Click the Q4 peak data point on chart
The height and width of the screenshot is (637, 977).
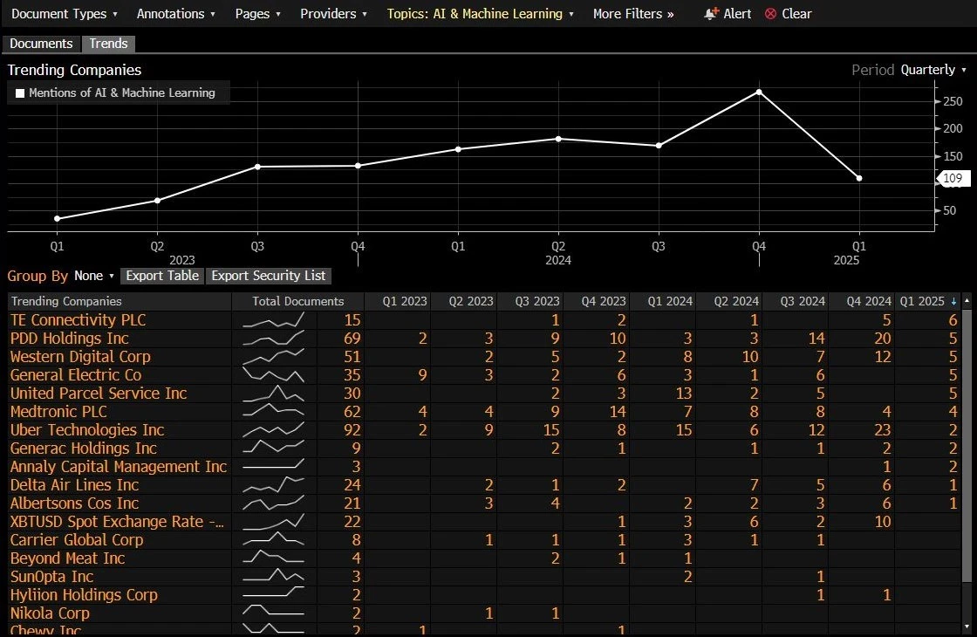tap(759, 92)
